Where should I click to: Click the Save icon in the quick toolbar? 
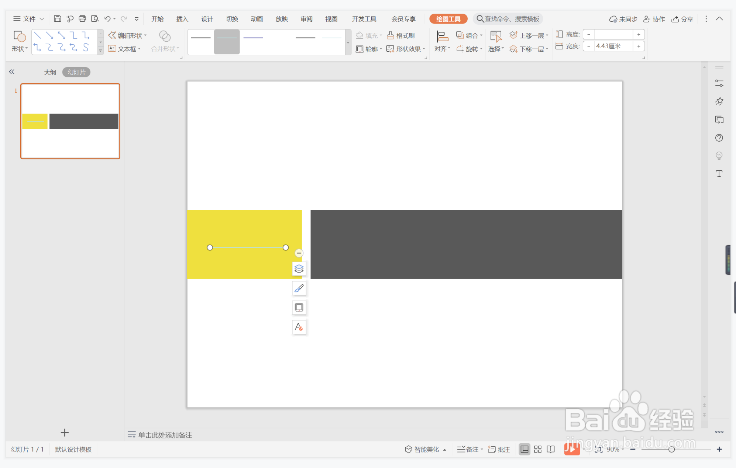click(57, 18)
